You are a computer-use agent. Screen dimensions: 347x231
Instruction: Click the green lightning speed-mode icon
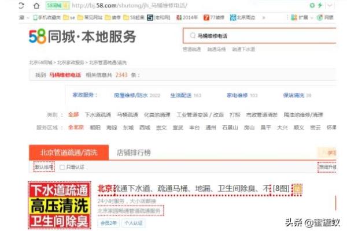(x=320, y=5)
